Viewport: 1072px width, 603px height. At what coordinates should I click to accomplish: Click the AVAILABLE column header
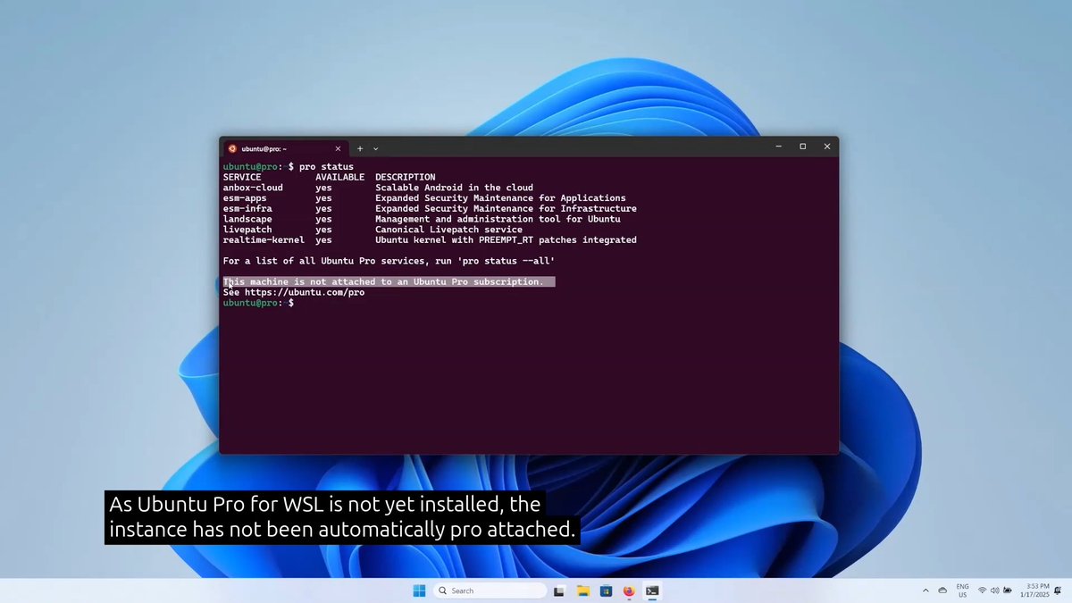[x=339, y=177]
